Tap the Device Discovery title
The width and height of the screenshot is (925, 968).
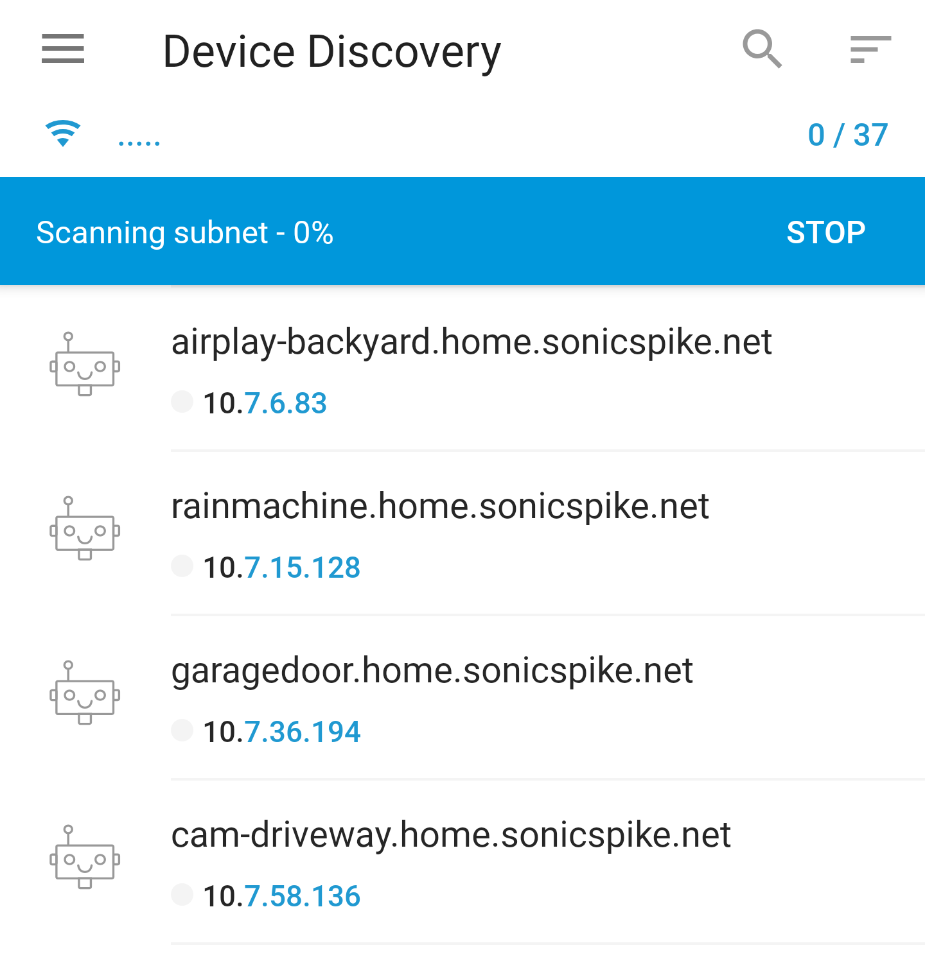tap(332, 52)
